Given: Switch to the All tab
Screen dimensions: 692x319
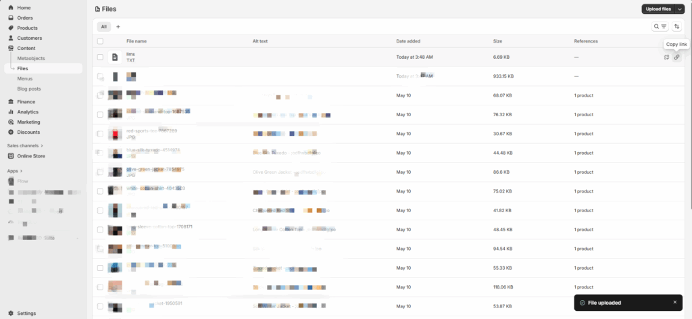Looking at the screenshot, I should 103,26.
